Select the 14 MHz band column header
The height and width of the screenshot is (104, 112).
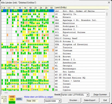click(25, 8)
